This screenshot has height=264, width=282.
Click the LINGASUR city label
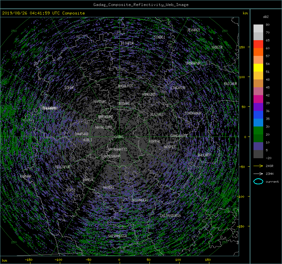178,88
